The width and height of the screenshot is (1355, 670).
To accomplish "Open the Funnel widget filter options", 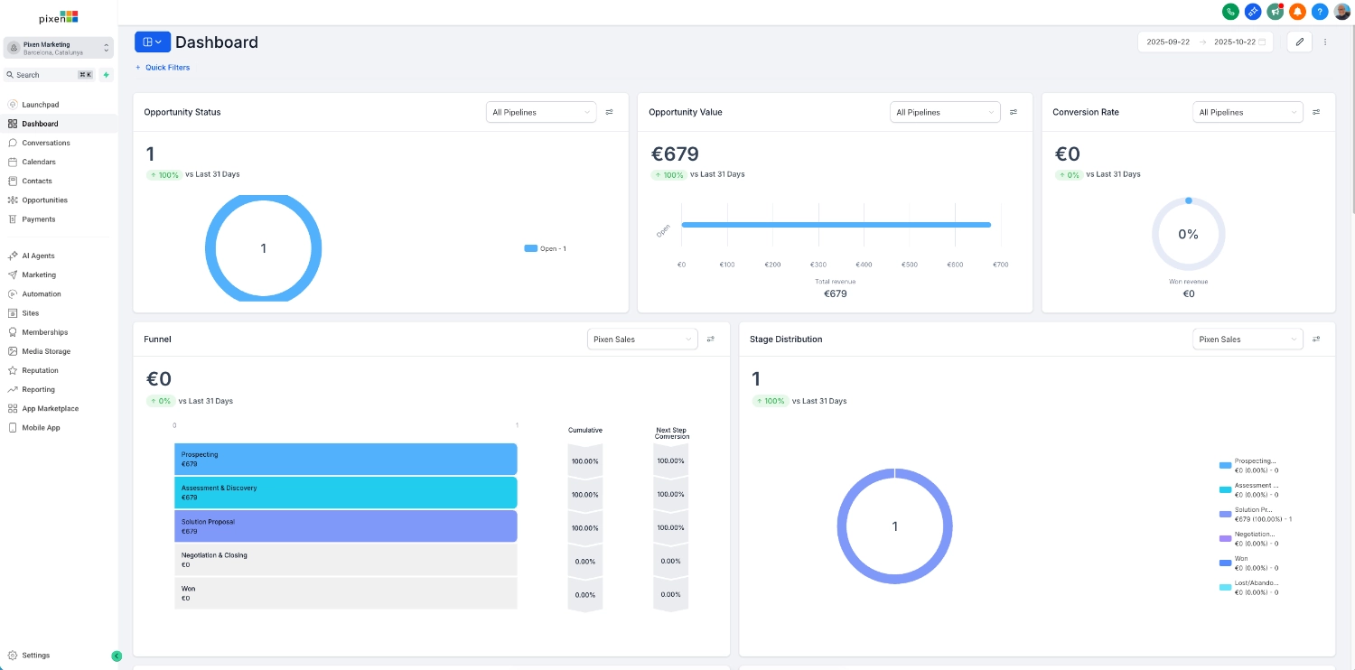I will tap(711, 339).
